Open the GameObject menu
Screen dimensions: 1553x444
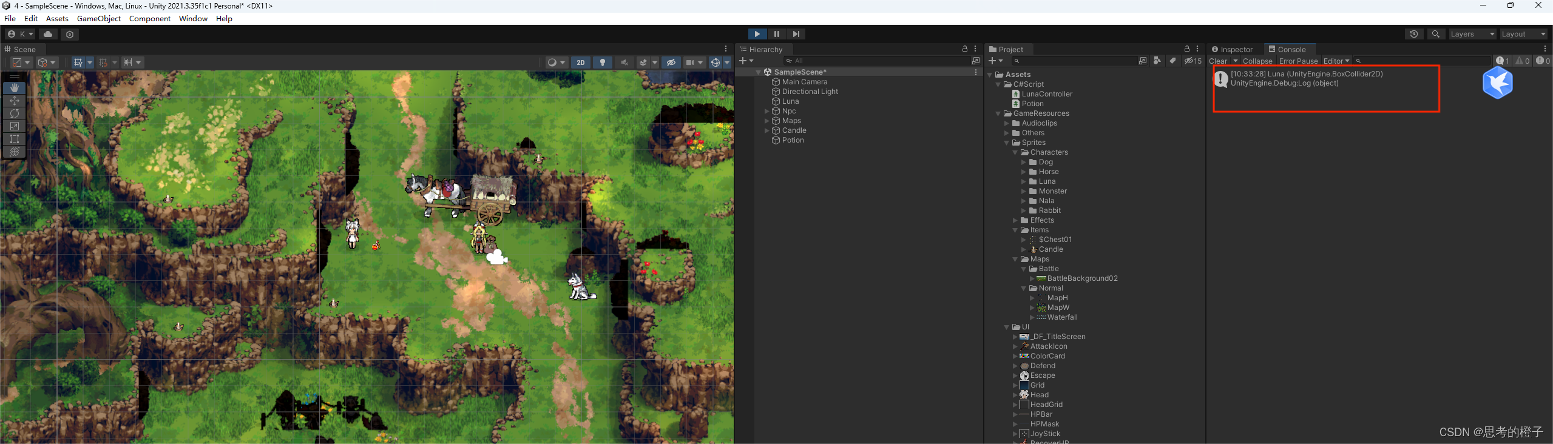[x=99, y=19]
